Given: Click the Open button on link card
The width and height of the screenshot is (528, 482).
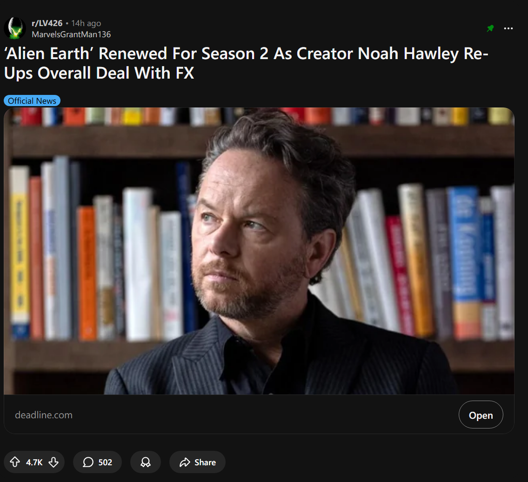Looking at the screenshot, I should click(x=481, y=415).
